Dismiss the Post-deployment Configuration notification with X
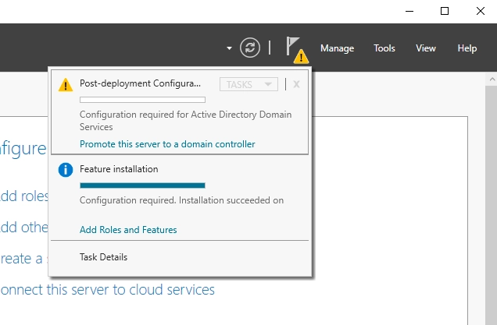Image resolution: width=497 pixels, height=325 pixels. pyautogui.click(x=296, y=84)
